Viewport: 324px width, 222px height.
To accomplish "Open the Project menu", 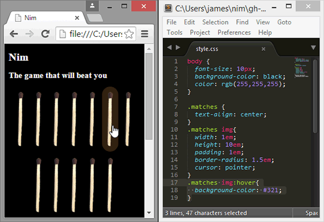I will 200,32.
